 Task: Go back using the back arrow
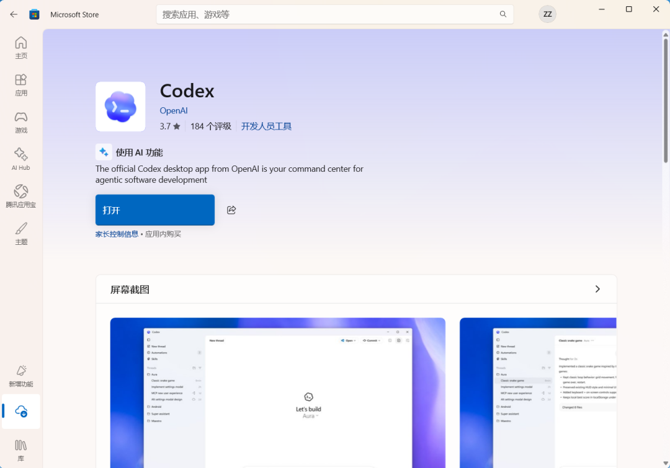(14, 14)
